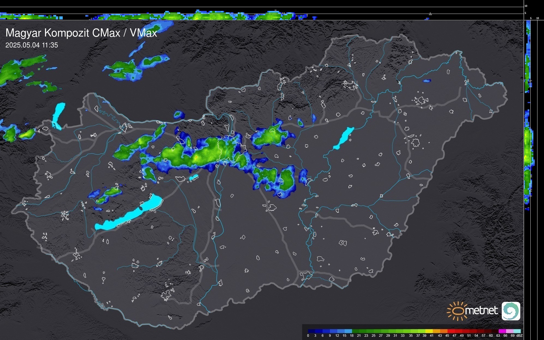Click the Magyar Kompozit CMax / VMax title
The height and width of the screenshot is (340, 544).
81,33
